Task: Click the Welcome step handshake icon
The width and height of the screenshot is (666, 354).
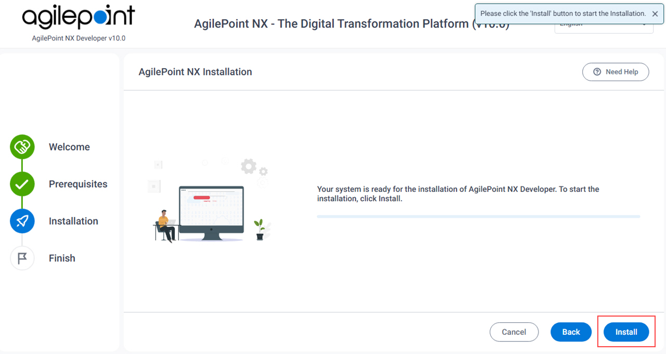Action: coord(22,147)
